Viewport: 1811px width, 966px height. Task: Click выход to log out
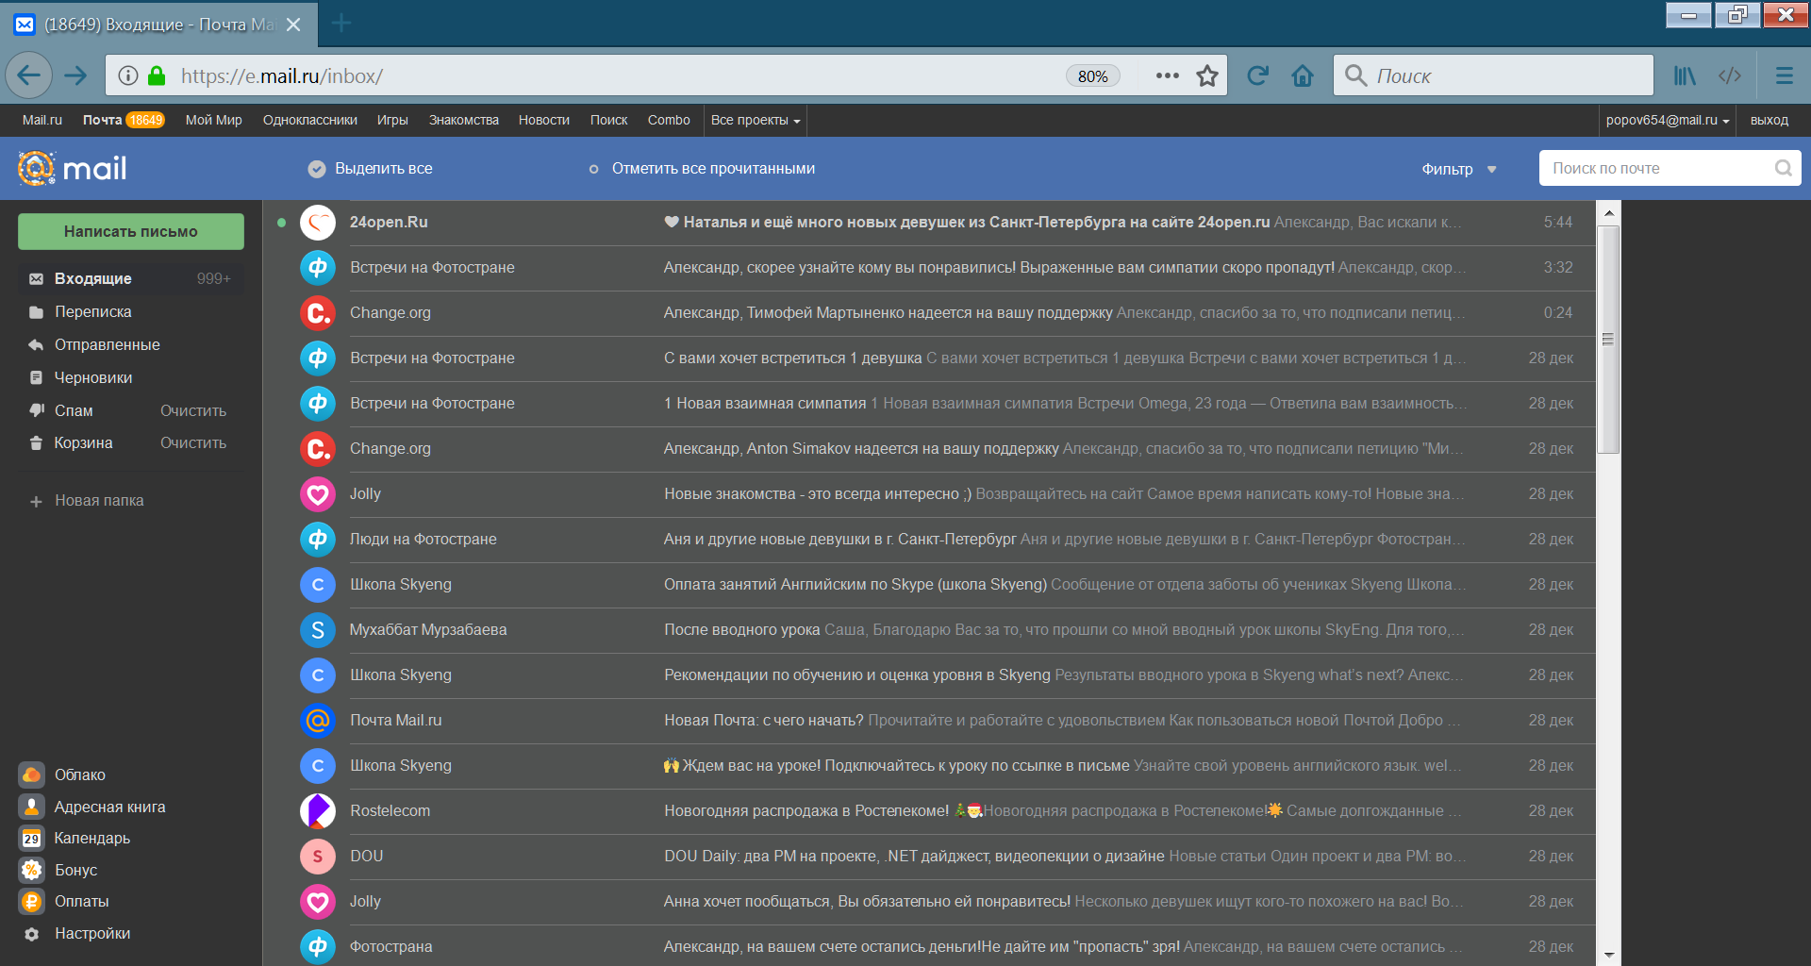(x=1769, y=120)
